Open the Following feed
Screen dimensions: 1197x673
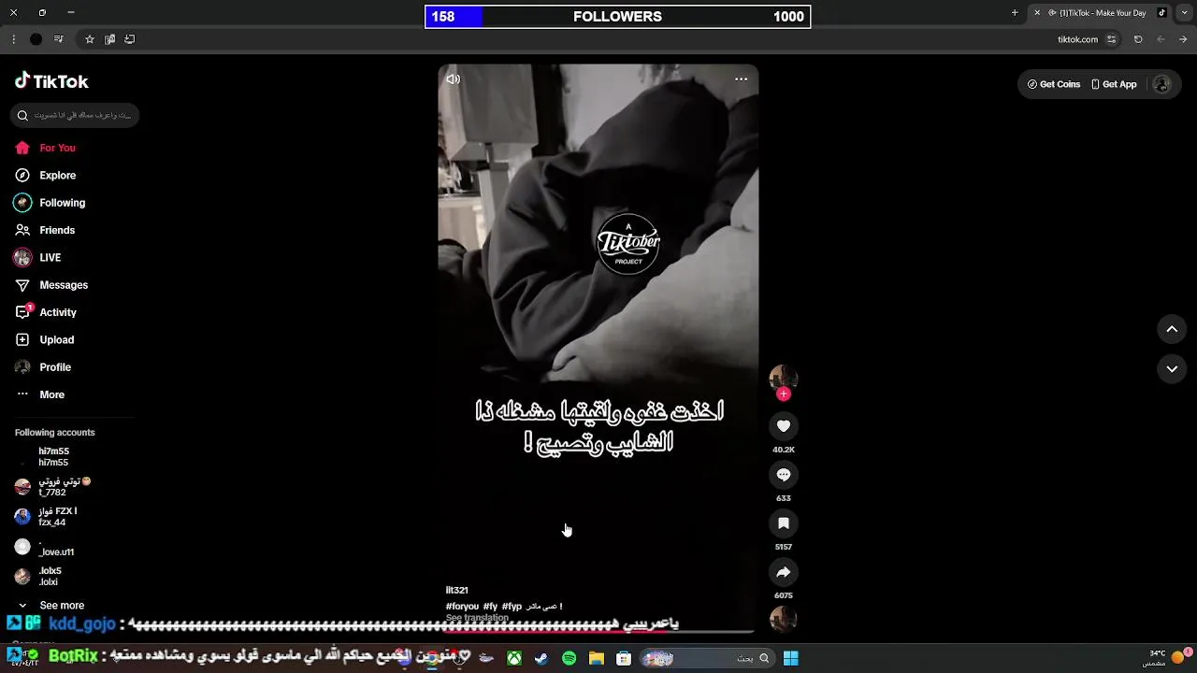[50, 203]
